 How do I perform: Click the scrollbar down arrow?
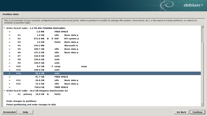tap(202, 105)
